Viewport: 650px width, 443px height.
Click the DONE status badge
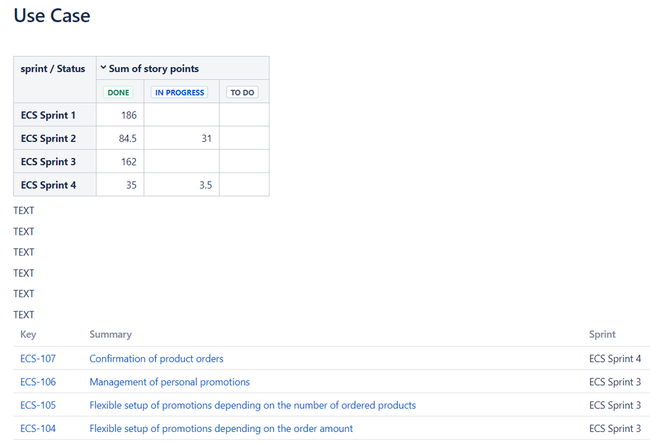point(118,92)
